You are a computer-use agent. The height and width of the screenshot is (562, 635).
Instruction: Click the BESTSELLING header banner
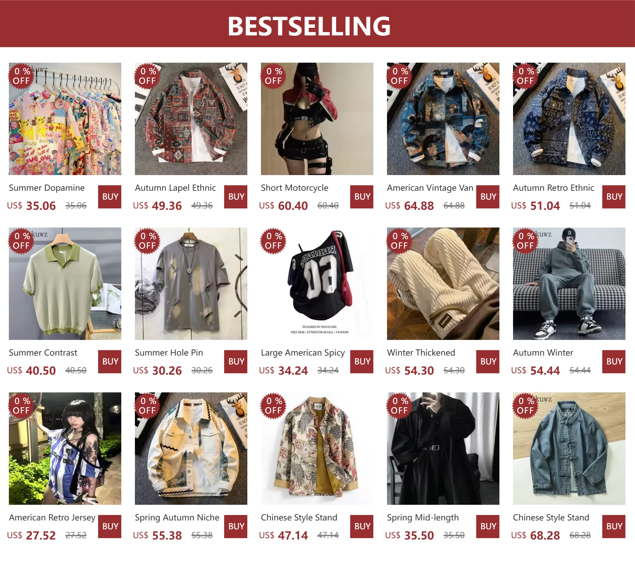(x=317, y=24)
